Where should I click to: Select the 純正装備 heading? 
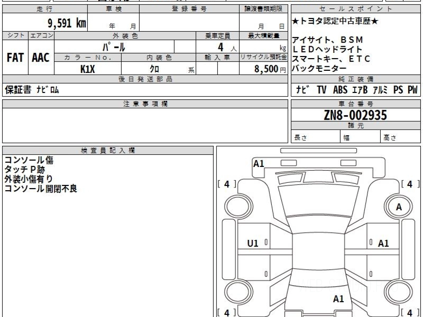356,79
